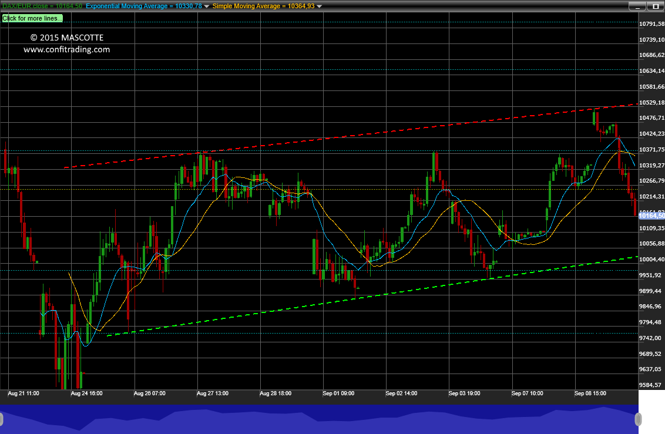Viewport: 665px width, 434px height.
Task: Maximize the chart window using square button
Action: 656,6
